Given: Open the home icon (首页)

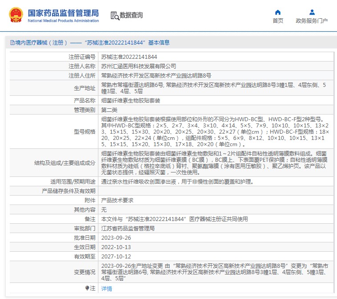Looking at the screenshot, I should [278, 12].
